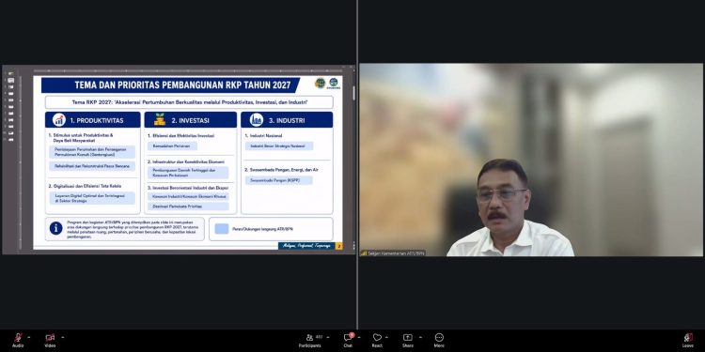
Task: Turn on camera via Video button
Action: [x=50, y=340]
